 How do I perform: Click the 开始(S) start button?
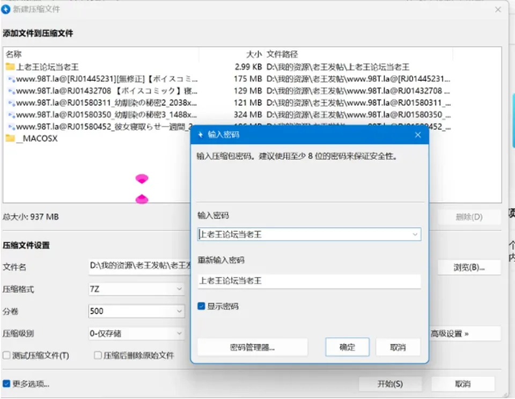(390, 384)
